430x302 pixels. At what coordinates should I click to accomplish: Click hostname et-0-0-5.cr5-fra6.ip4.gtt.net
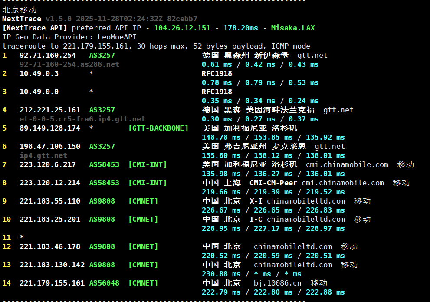[x=82, y=119]
